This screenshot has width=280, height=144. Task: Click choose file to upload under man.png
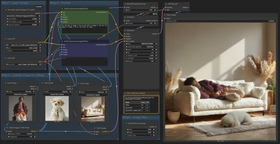tap(21, 94)
